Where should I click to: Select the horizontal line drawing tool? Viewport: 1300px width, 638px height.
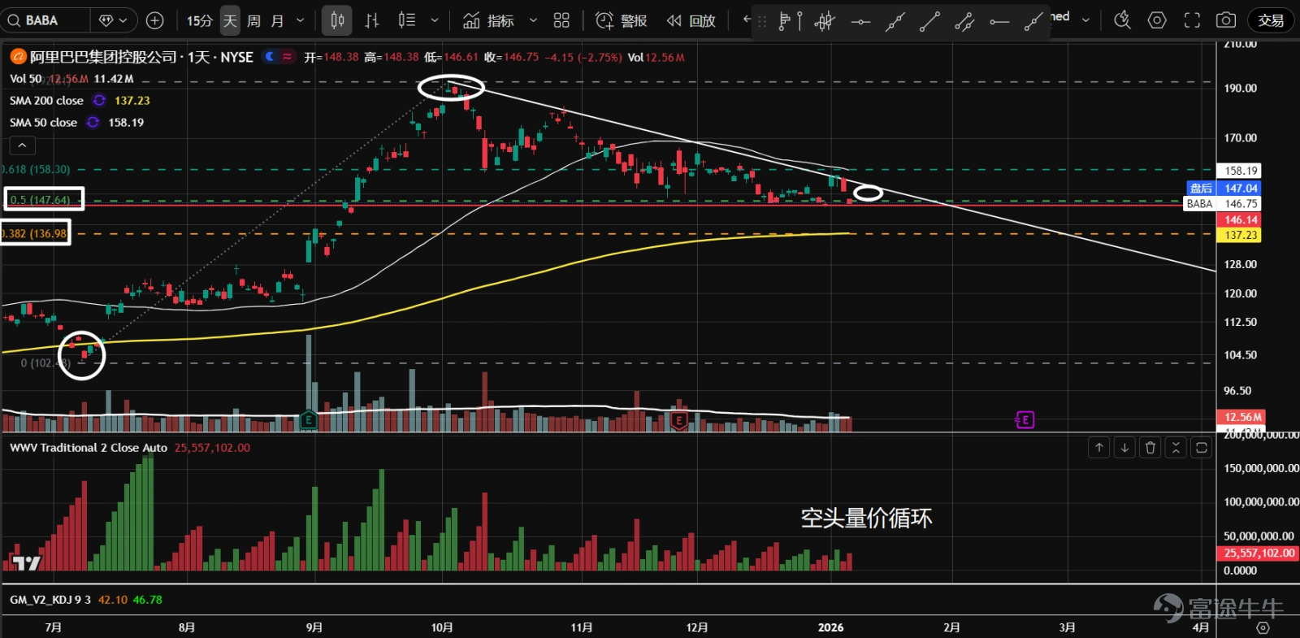(x=860, y=22)
